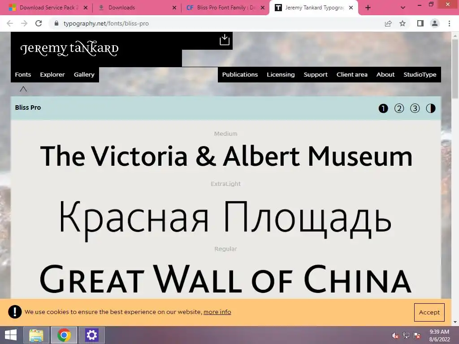The height and width of the screenshot is (344, 459).
Task: Select layout view number 2
Action: (x=399, y=108)
